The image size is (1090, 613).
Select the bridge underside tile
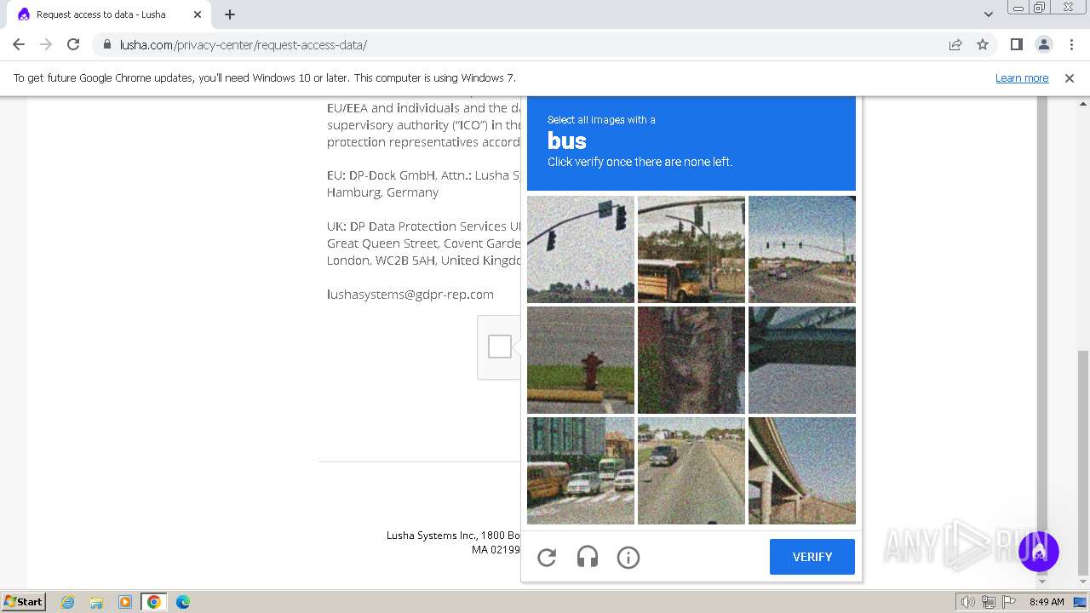(802, 360)
